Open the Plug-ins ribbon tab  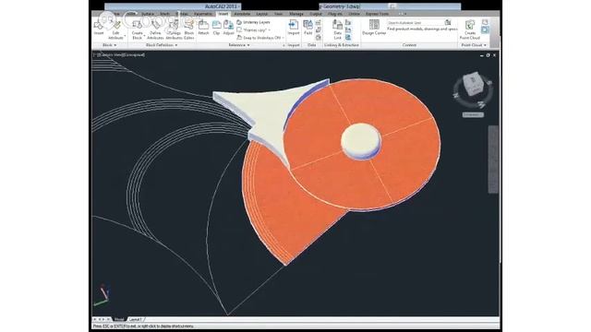(x=335, y=14)
